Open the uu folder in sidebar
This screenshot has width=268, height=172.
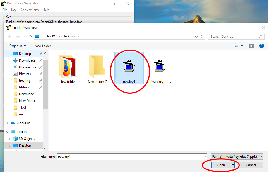click(21, 114)
